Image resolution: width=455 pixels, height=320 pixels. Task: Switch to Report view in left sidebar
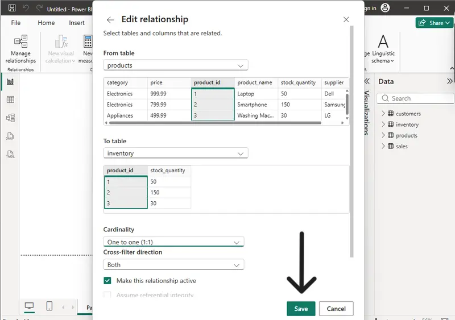click(x=10, y=82)
